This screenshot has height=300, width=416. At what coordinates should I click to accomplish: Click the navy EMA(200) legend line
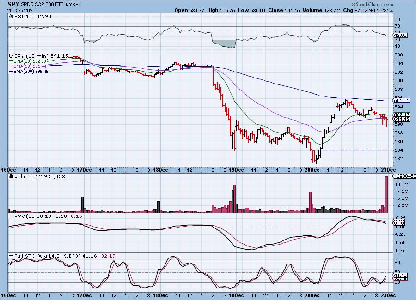tap(11, 71)
